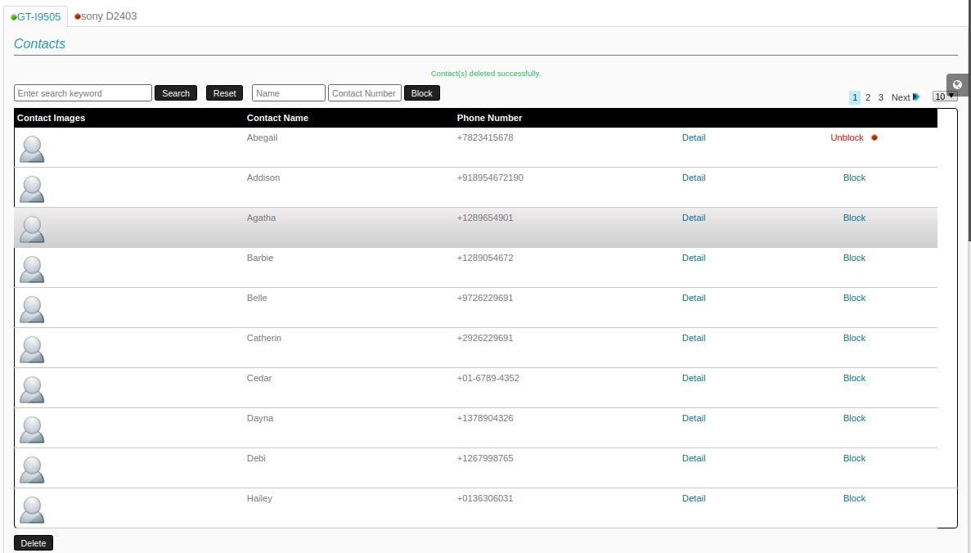Click phone number +1378904326
This screenshot has height=553, width=971.
[485, 418]
